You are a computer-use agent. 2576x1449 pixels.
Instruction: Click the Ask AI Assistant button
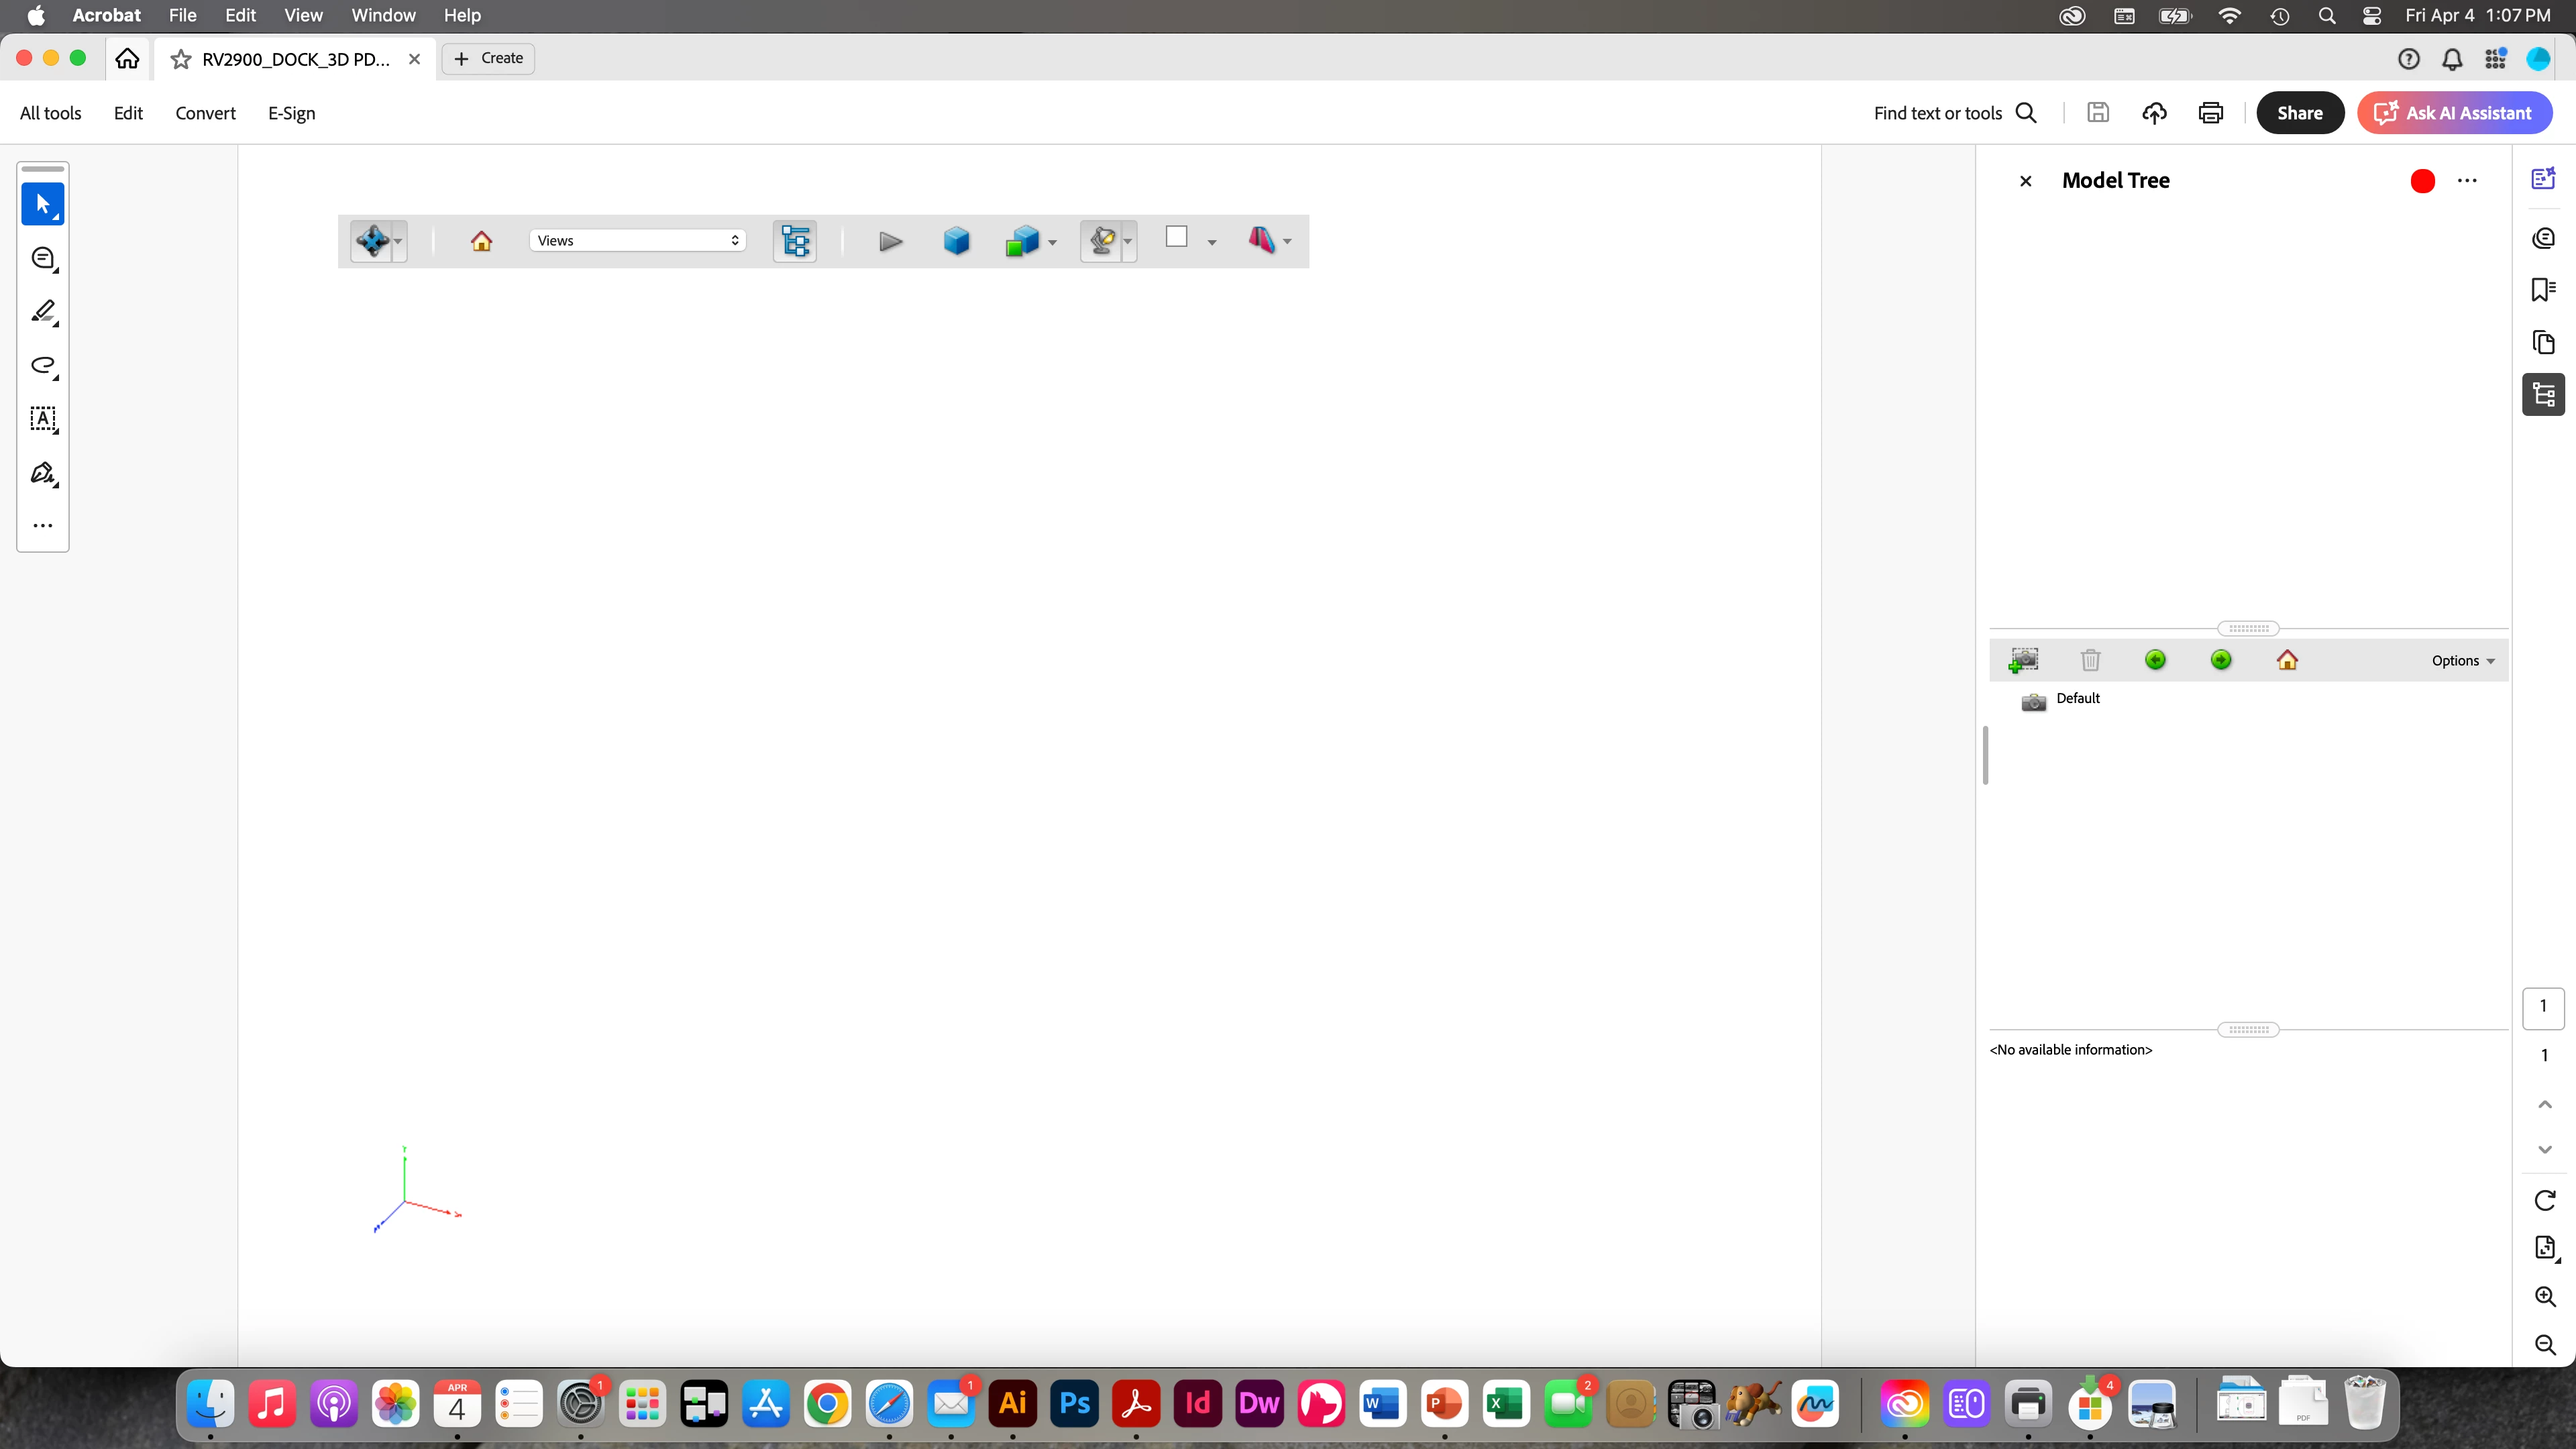[x=2454, y=113]
